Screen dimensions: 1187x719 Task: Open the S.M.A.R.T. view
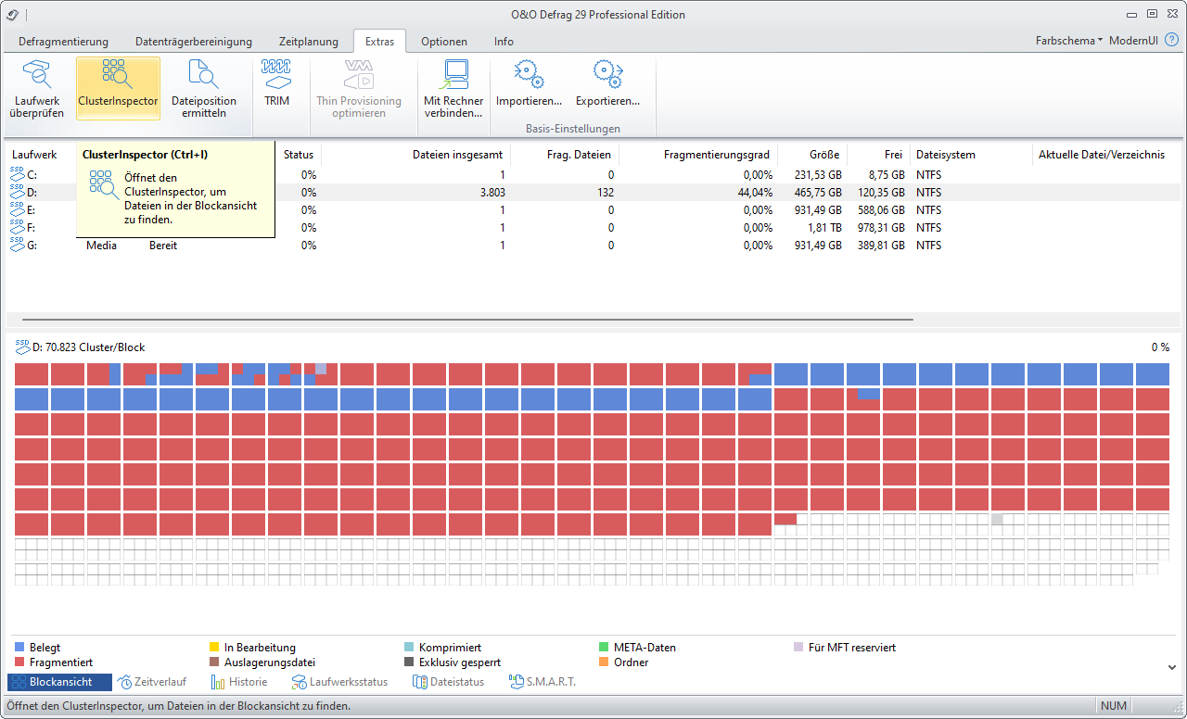[x=542, y=682]
